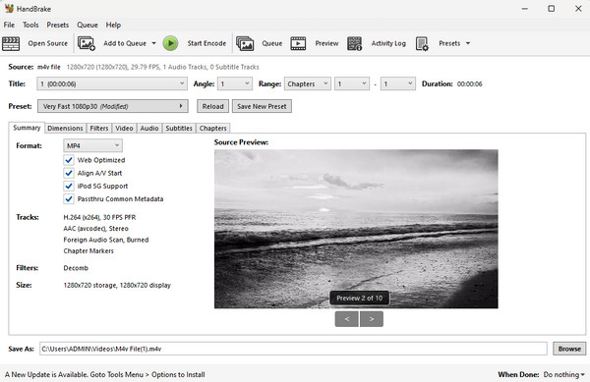Viewport: 590px width, 382px height.
Task: Select the Summary tab
Action: pos(27,128)
